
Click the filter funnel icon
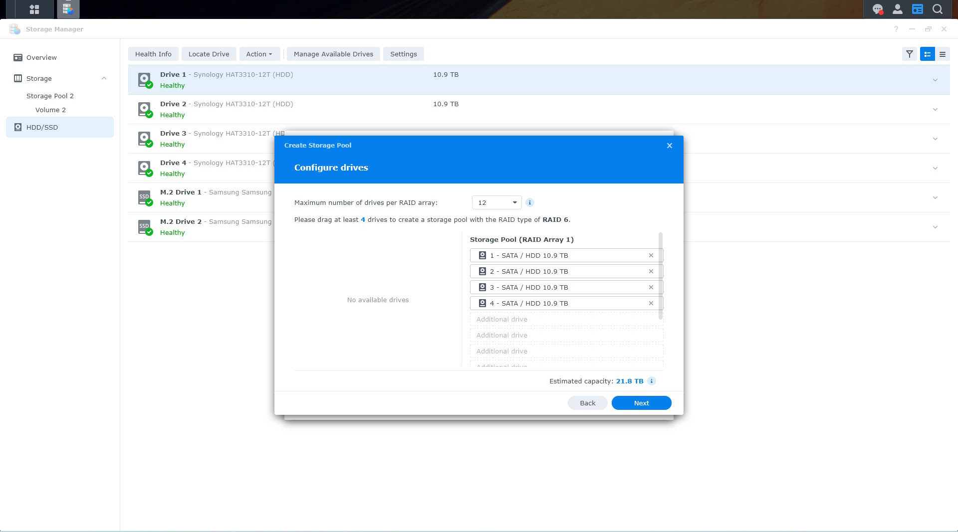coord(910,54)
